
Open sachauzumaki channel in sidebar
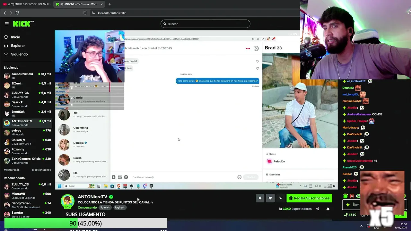[27, 76]
